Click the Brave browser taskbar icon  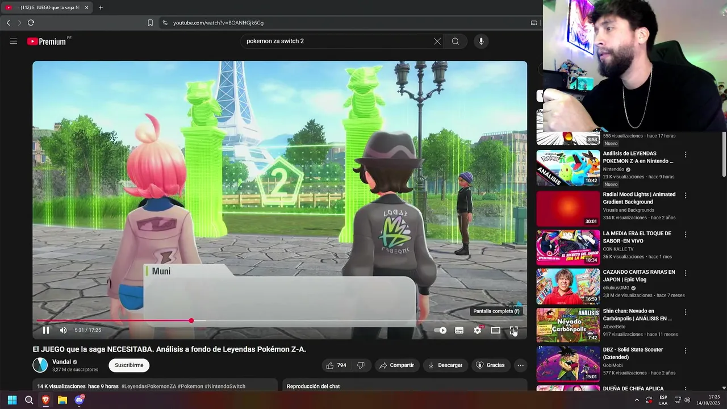[45, 400]
